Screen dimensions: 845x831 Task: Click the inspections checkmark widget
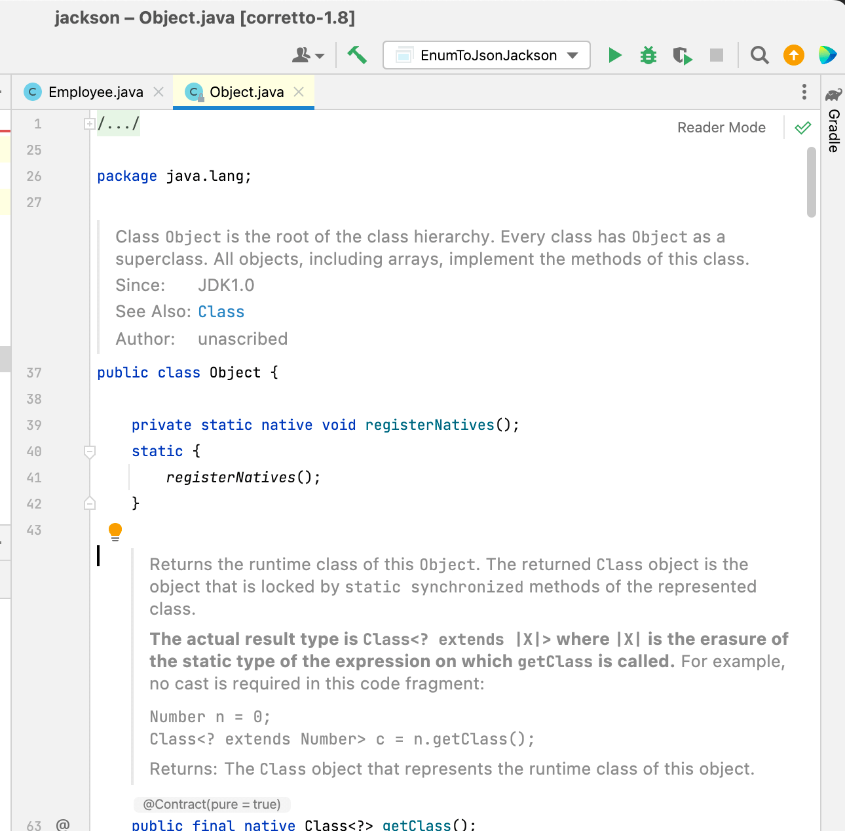802,127
